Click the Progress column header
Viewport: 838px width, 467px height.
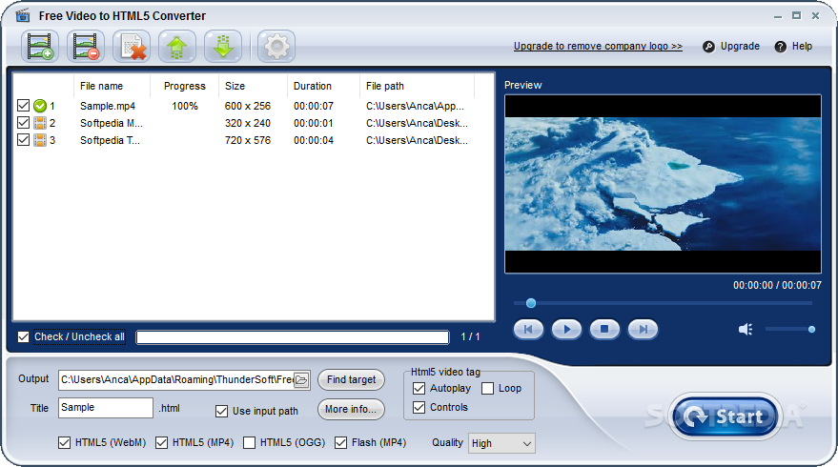pyautogui.click(x=184, y=86)
